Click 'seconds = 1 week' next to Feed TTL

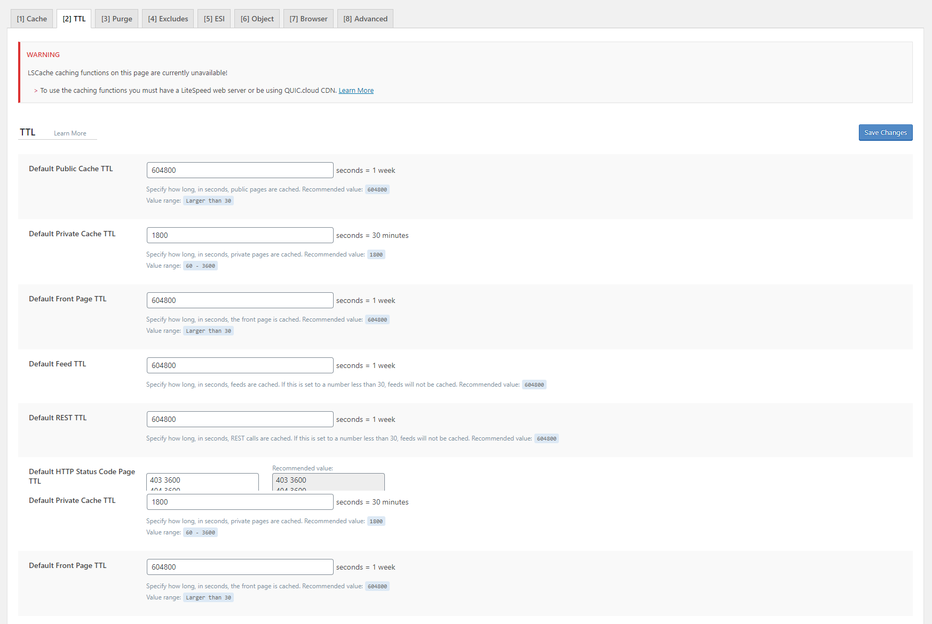[x=366, y=365]
